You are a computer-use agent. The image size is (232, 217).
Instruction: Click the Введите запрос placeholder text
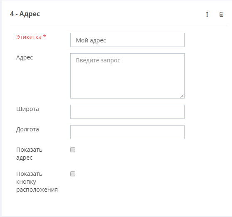tap(98, 60)
